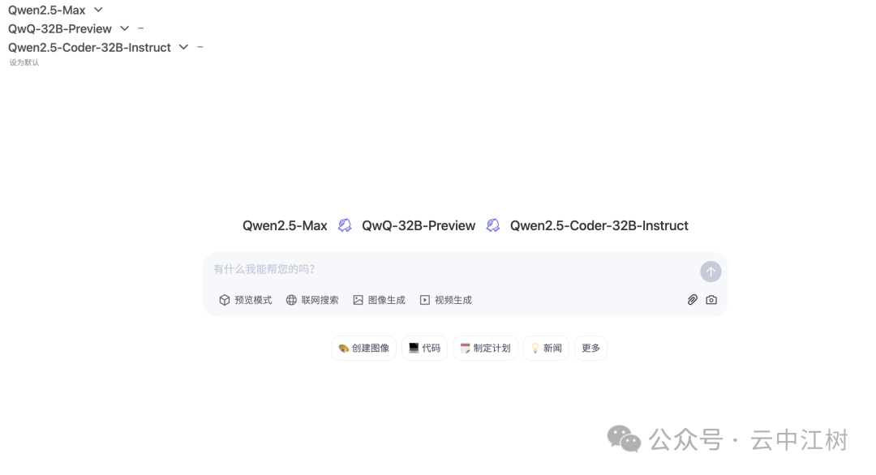Click the QwQ-32B-Preview selector label at top left
The image size is (876, 475).
click(60, 29)
